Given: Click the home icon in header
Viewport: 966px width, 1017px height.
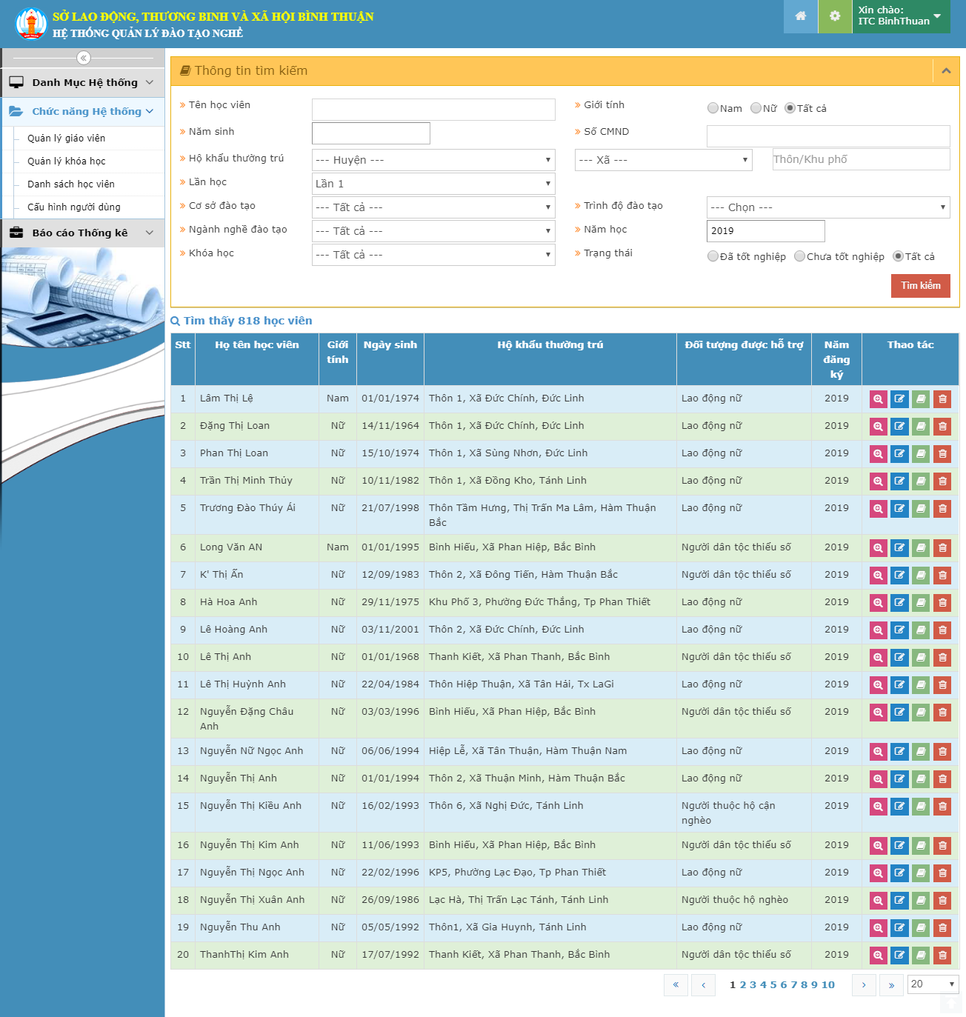Looking at the screenshot, I should click(x=800, y=16).
